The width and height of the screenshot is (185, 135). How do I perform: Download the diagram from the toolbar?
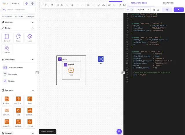(x=103, y=5)
